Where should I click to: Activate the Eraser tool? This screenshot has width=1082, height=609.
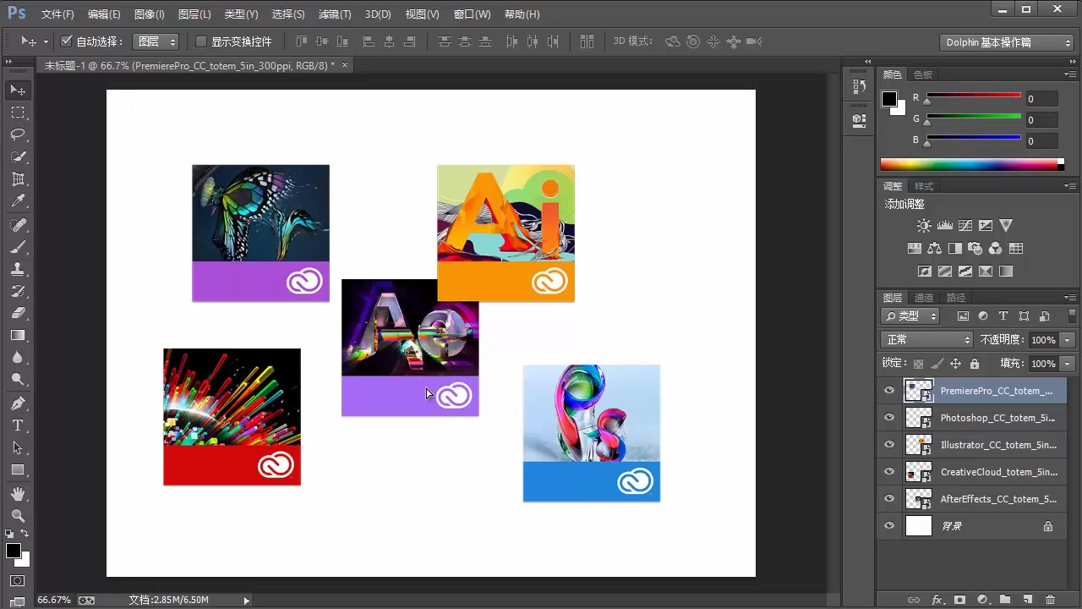click(18, 313)
